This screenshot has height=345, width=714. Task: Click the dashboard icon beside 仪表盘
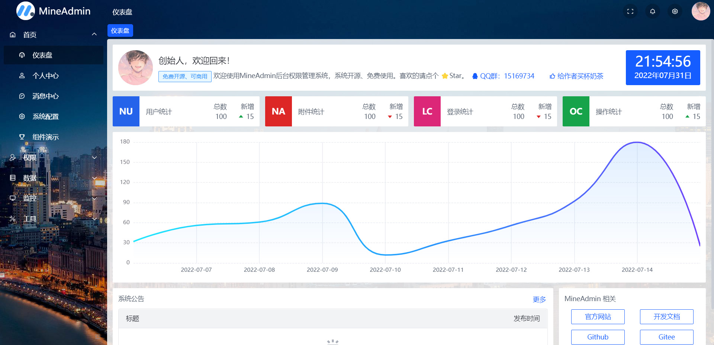point(22,55)
